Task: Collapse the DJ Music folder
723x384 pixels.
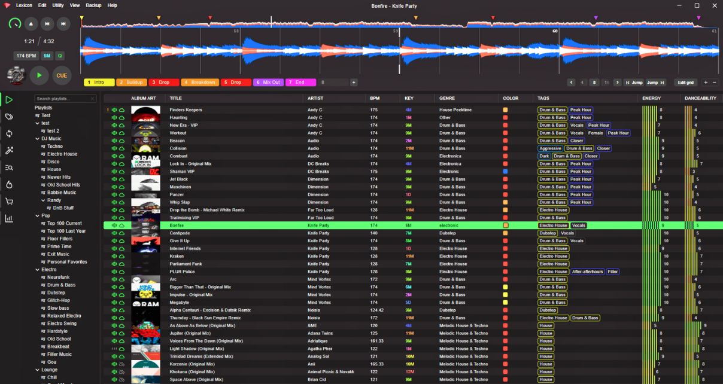Action: [x=37, y=139]
